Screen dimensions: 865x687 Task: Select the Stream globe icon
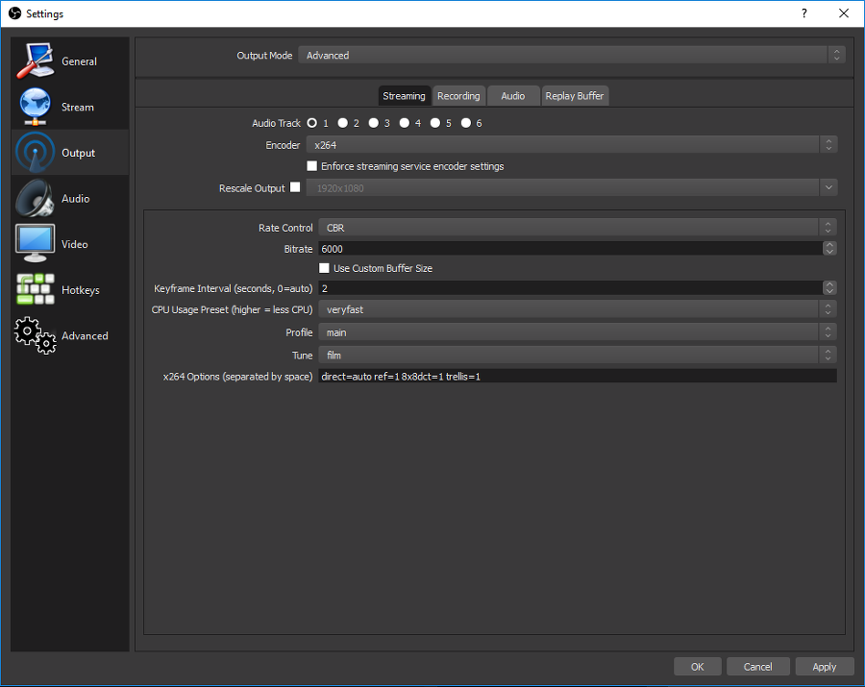[36, 107]
